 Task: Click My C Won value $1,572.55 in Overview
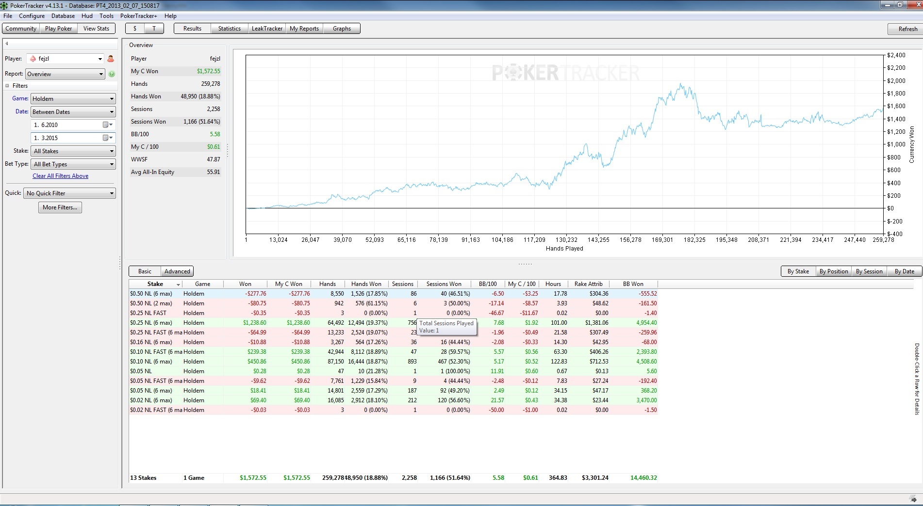click(208, 71)
